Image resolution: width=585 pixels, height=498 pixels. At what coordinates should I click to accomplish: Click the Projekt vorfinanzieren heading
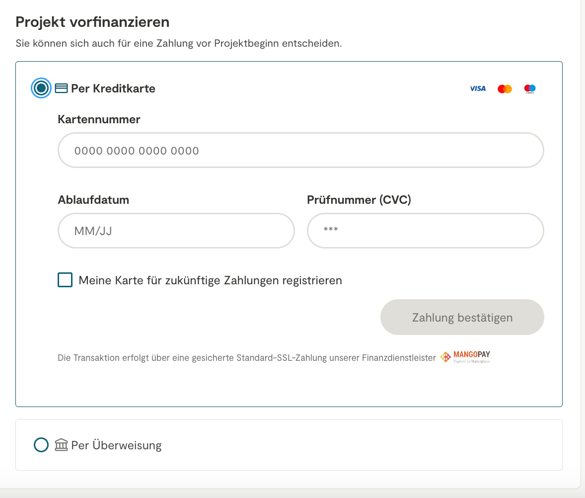click(92, 22)
